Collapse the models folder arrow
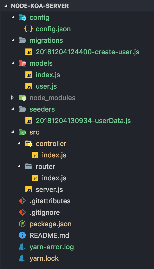The height and width of the screenshot is (269, 154). pos(13,63)
